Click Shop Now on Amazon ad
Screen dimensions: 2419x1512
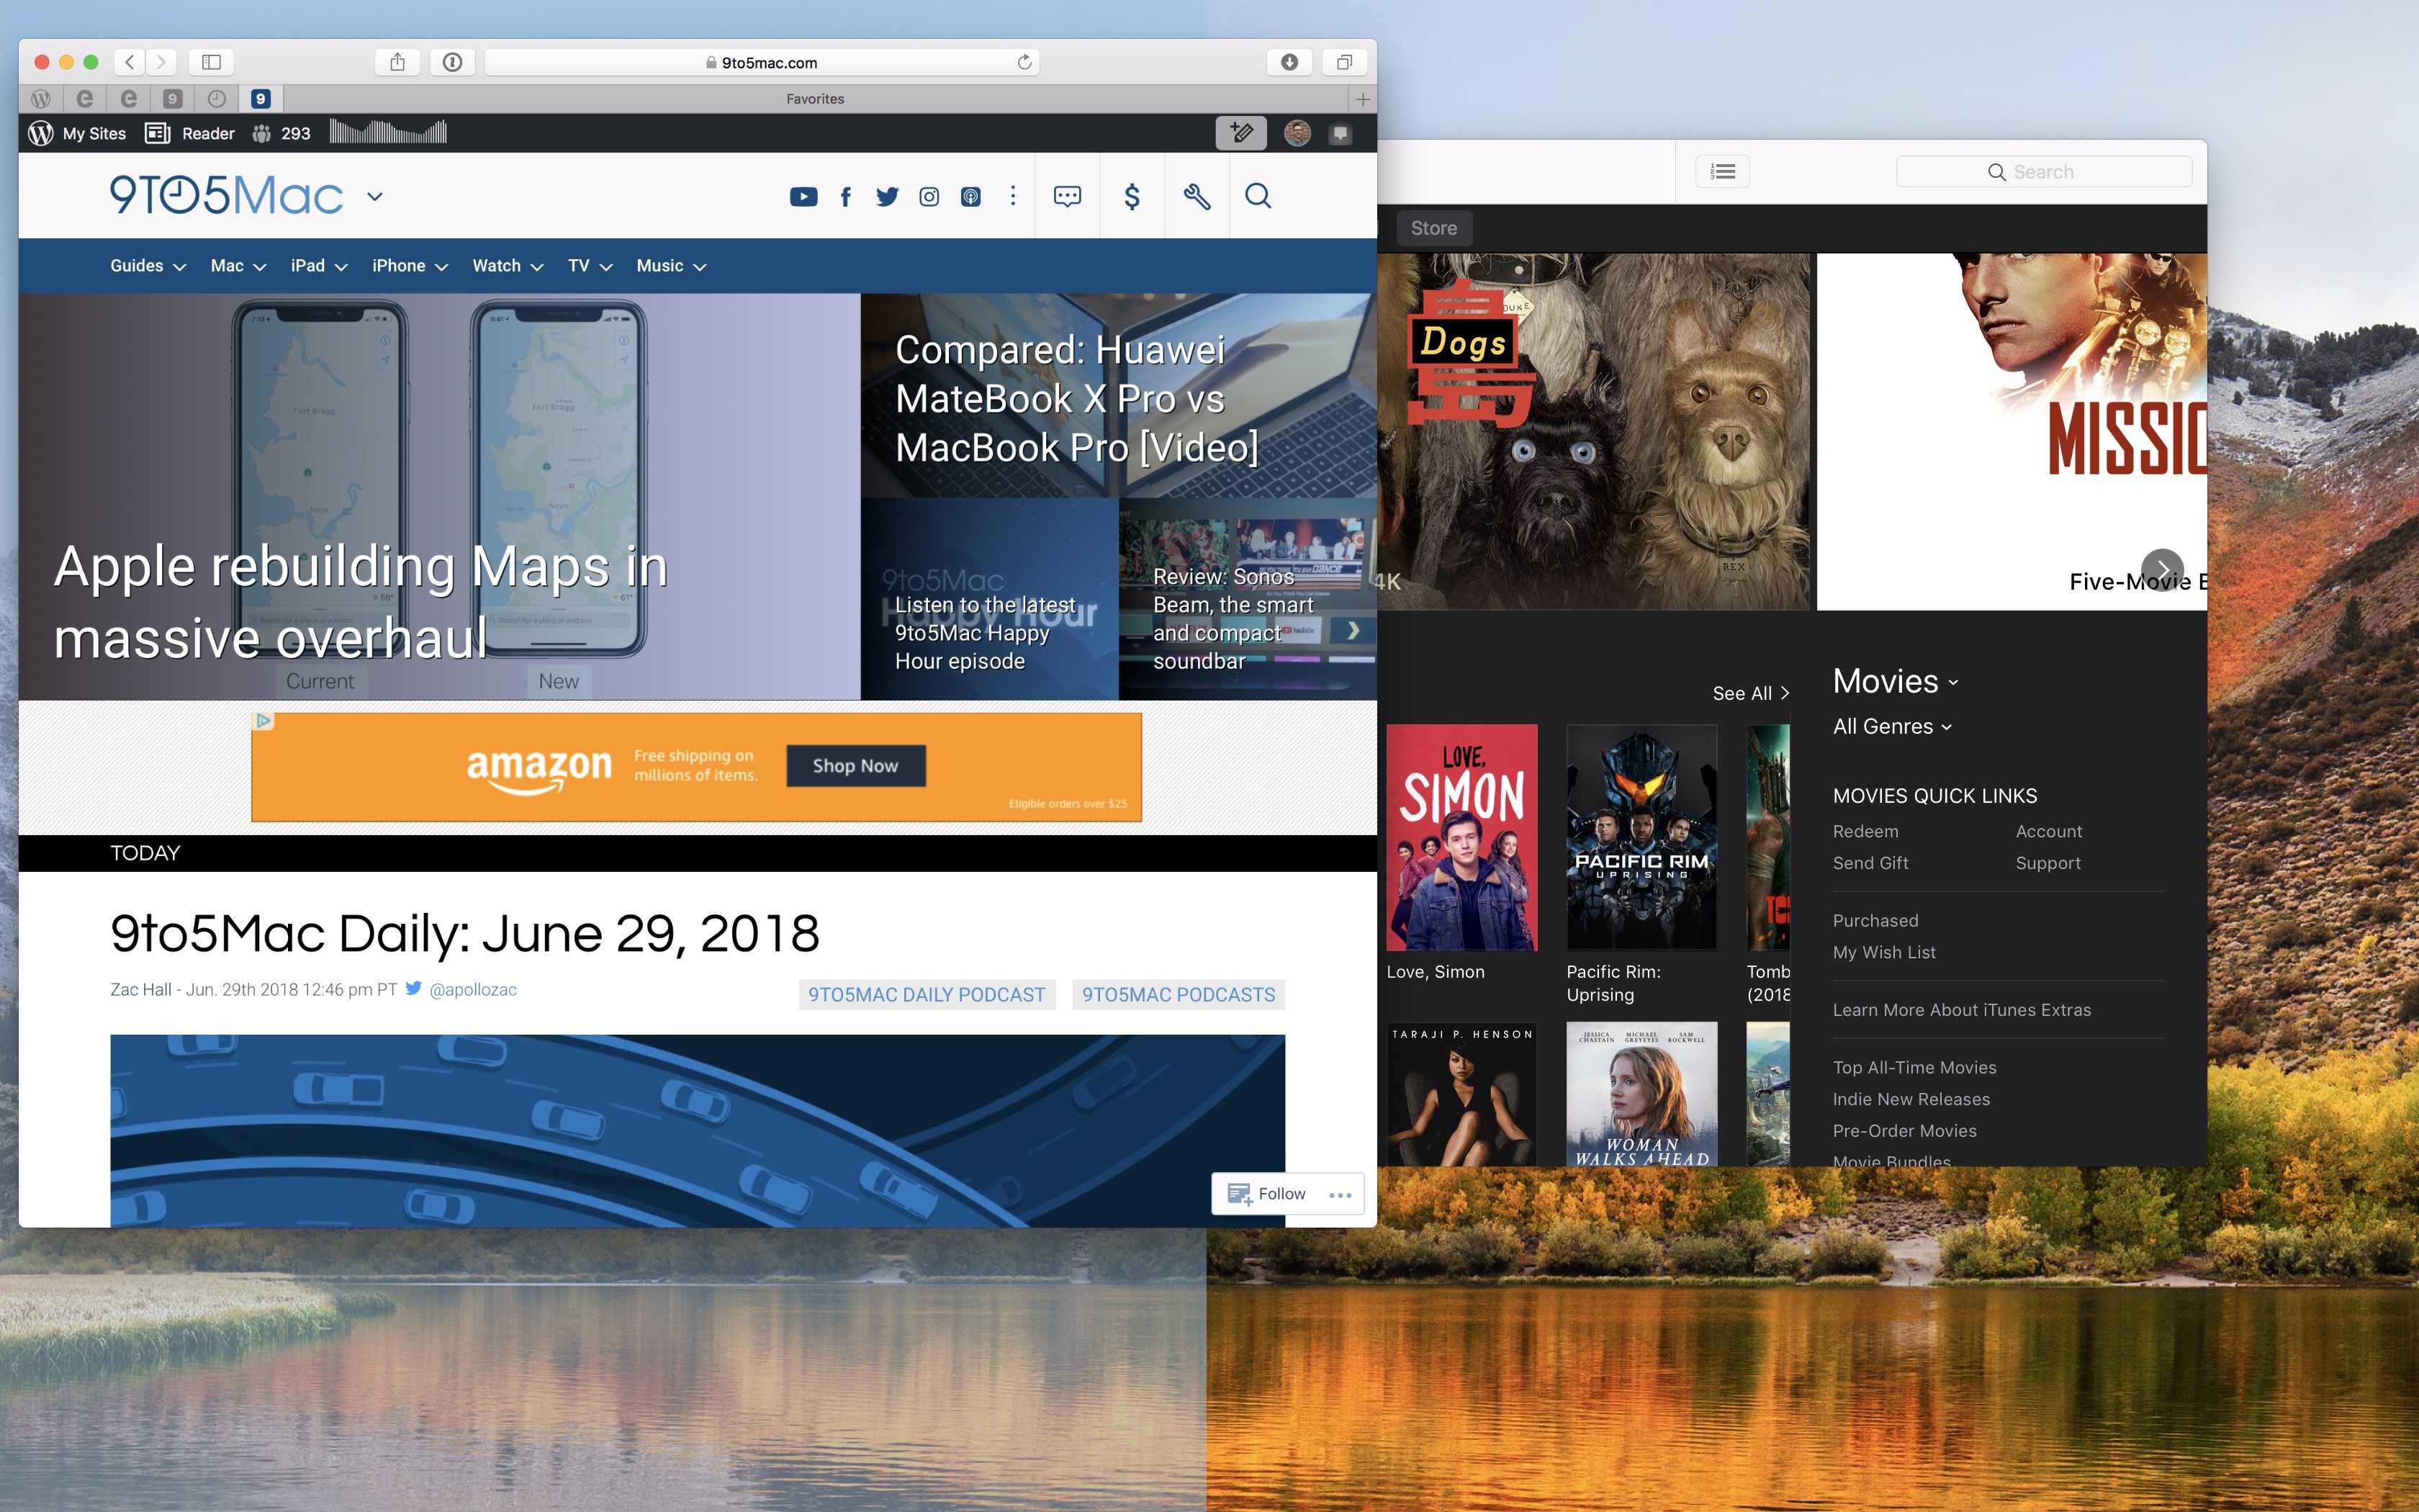(852, 763)
